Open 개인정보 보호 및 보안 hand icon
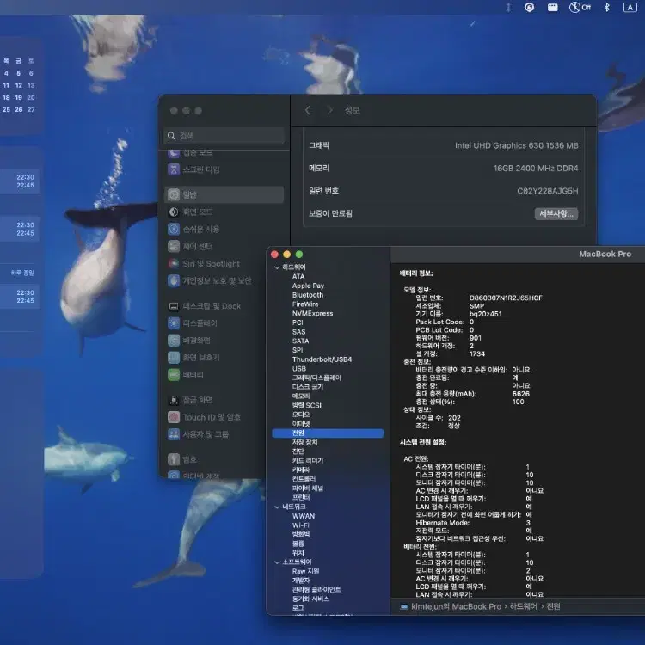 click(174, 281)
